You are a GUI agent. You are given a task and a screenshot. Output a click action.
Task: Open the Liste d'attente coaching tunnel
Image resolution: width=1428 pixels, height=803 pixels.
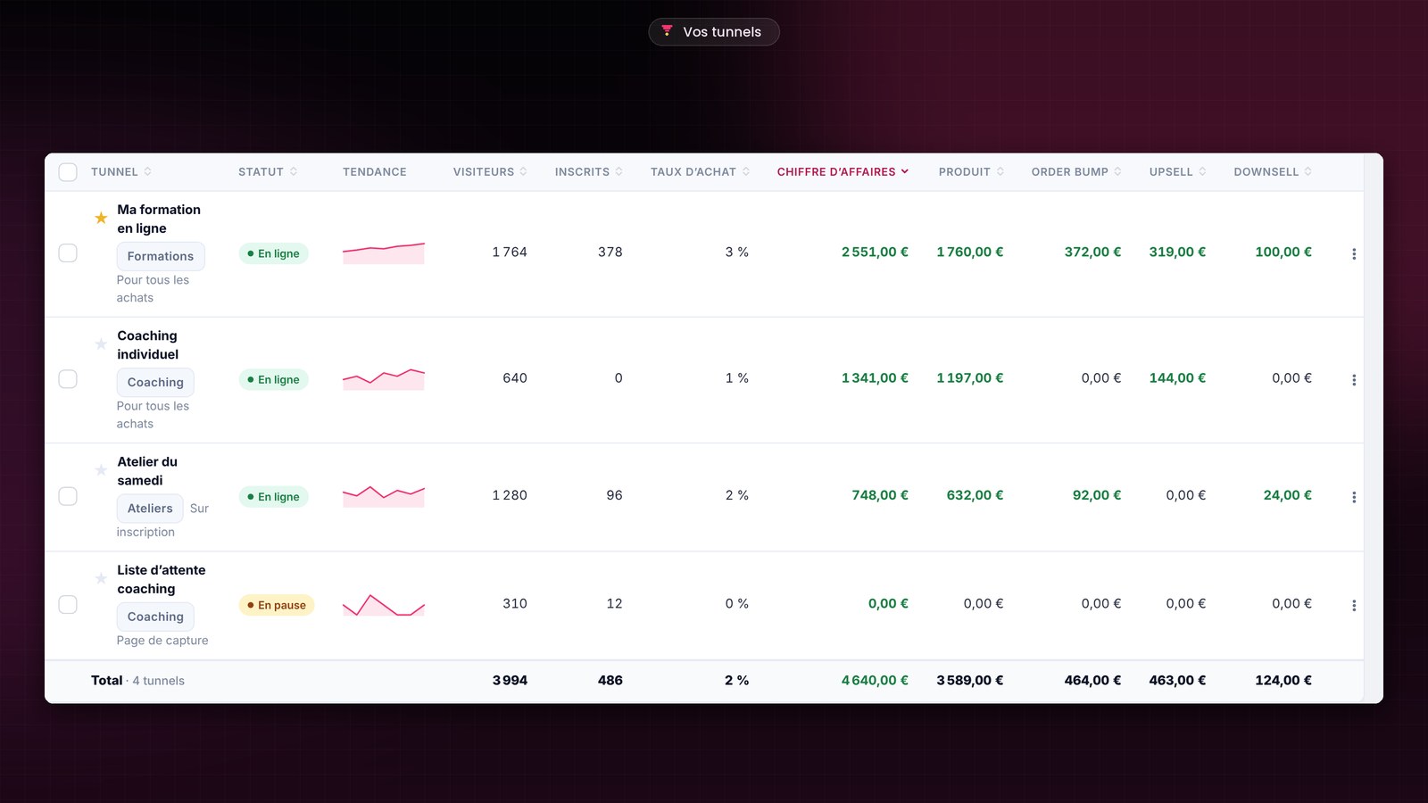(162, 579)
